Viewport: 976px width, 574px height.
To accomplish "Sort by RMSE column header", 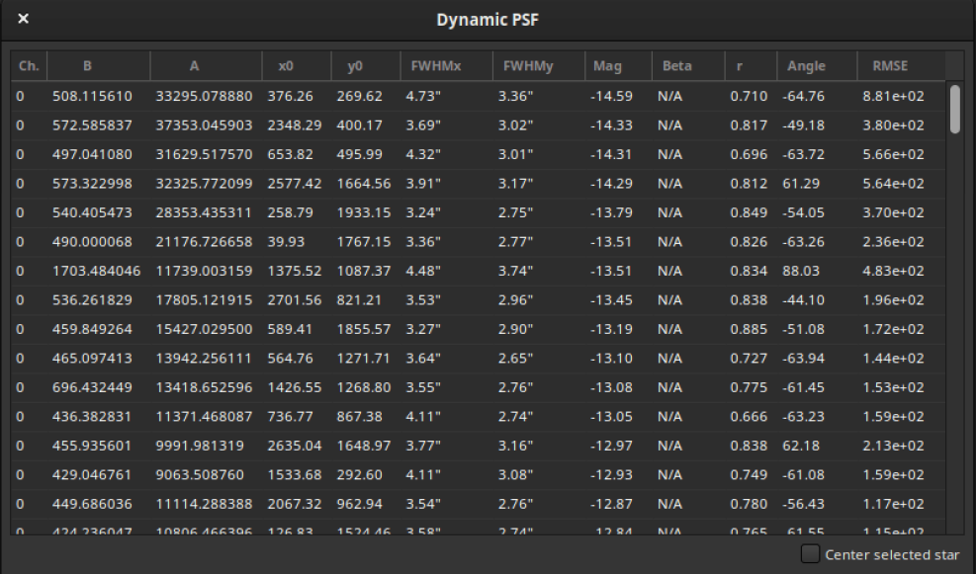I will (901, 66).
